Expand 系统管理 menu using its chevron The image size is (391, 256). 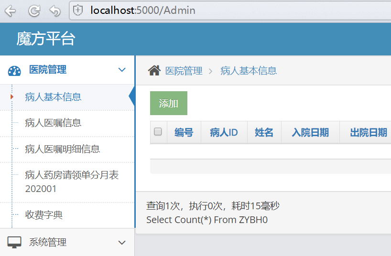[x=122, y=243]
